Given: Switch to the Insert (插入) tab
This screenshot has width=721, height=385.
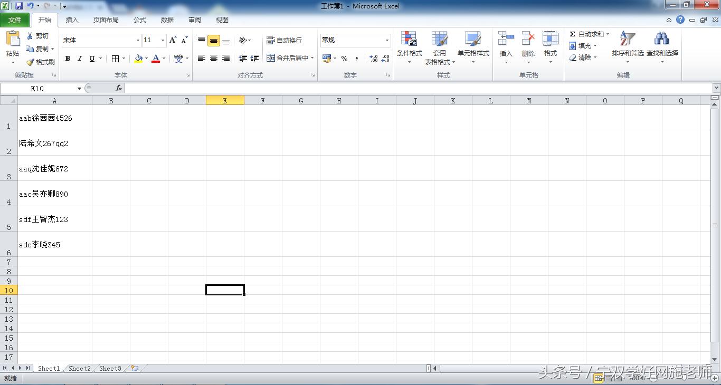Looking at the screenshot, I should pos(72,20).
